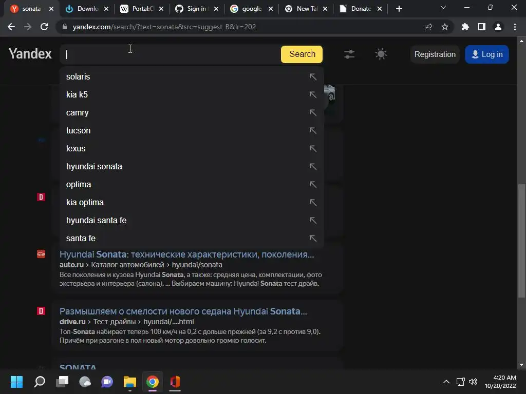Select the 'hyundai santa fe' suggestion
This screenshot has width=526, height=394.
[192, 221]
